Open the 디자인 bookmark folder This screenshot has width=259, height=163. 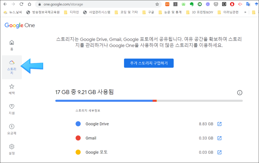(x=71, y=12)
